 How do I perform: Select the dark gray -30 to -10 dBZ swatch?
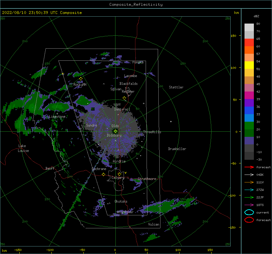point(249,156)
